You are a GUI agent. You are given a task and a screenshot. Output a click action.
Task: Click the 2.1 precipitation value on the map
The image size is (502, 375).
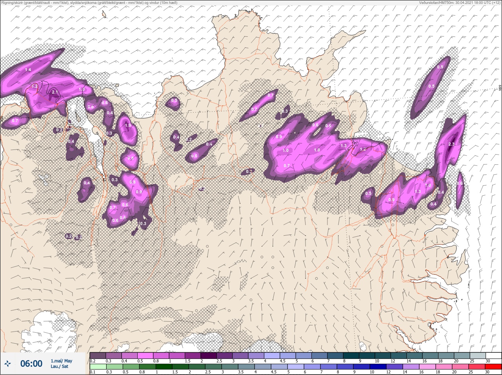55,92
